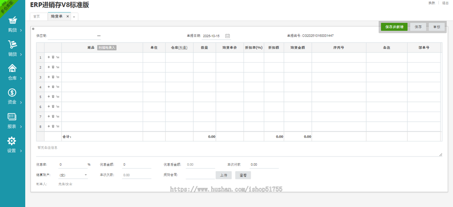This screenshot has width=453, height=207.
Task: Delete row 4 with its trash icon
Action: 53,87
